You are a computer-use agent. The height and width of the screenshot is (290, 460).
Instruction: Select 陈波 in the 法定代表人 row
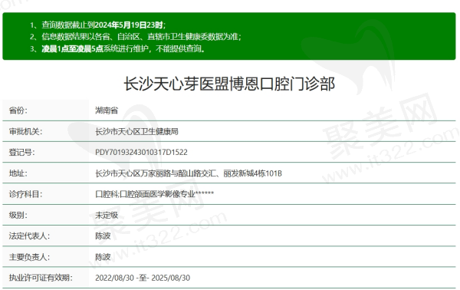(x=103, y=236)
